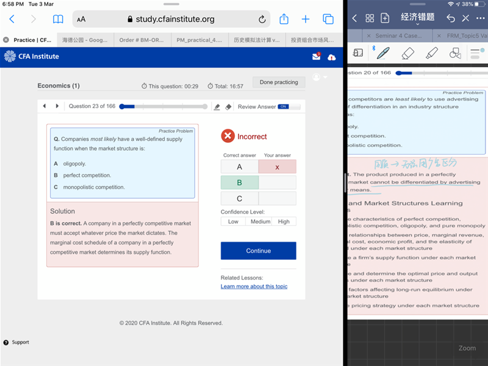This screenshot has height=366, width=488.
Task: Close editing mode X in notes app
Action: pos(465,18)
